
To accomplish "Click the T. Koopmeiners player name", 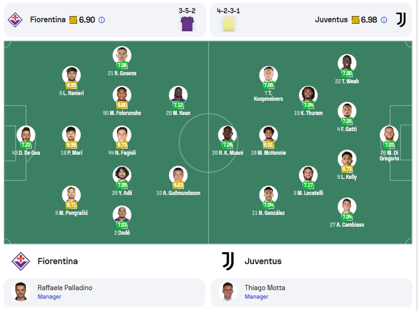I will (268, 96).
